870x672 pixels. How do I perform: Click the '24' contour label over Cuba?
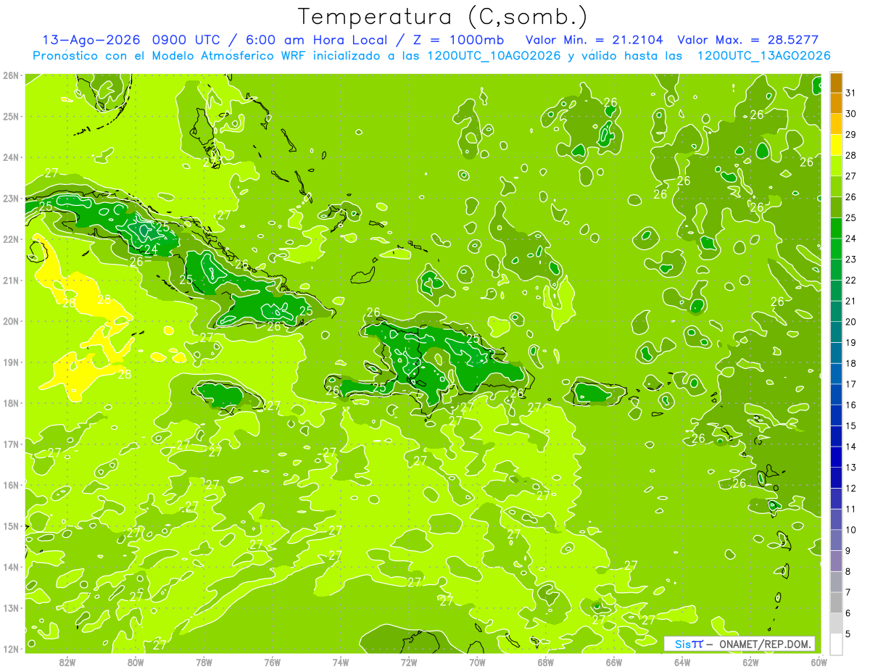click(151, 249)
